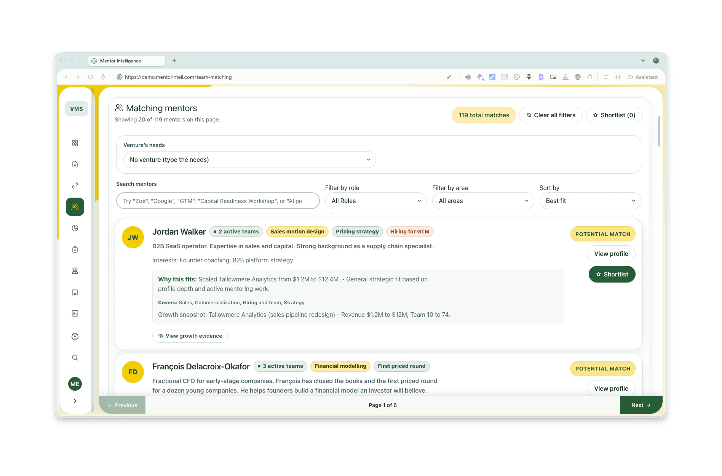
Task: Open the Shortlist (0) button
Action: click(x=614, y=115)
